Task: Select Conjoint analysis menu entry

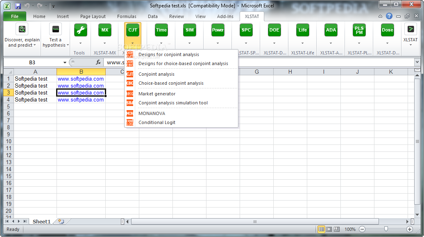Action: [181, 74]
